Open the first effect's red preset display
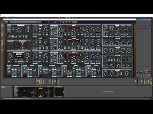Image resolution: width=153 pixels, height=114 pixels. (9, 75)
